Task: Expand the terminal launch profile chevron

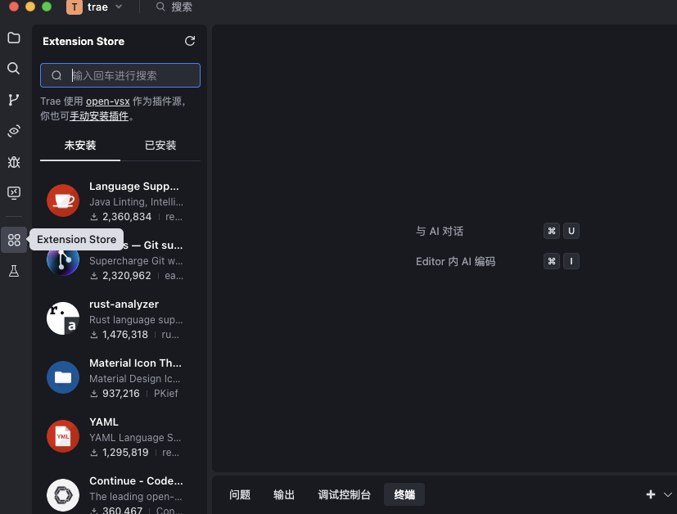Action: (668, 494)
